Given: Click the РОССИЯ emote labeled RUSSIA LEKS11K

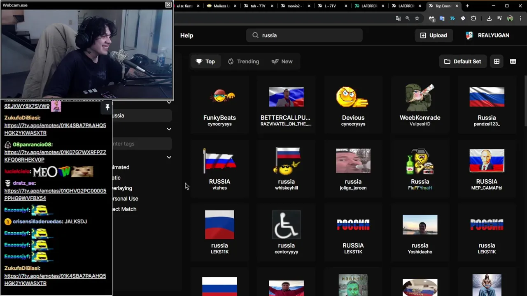Looking at the screenshot, I should pyautogui.click(x=353, y=233).
